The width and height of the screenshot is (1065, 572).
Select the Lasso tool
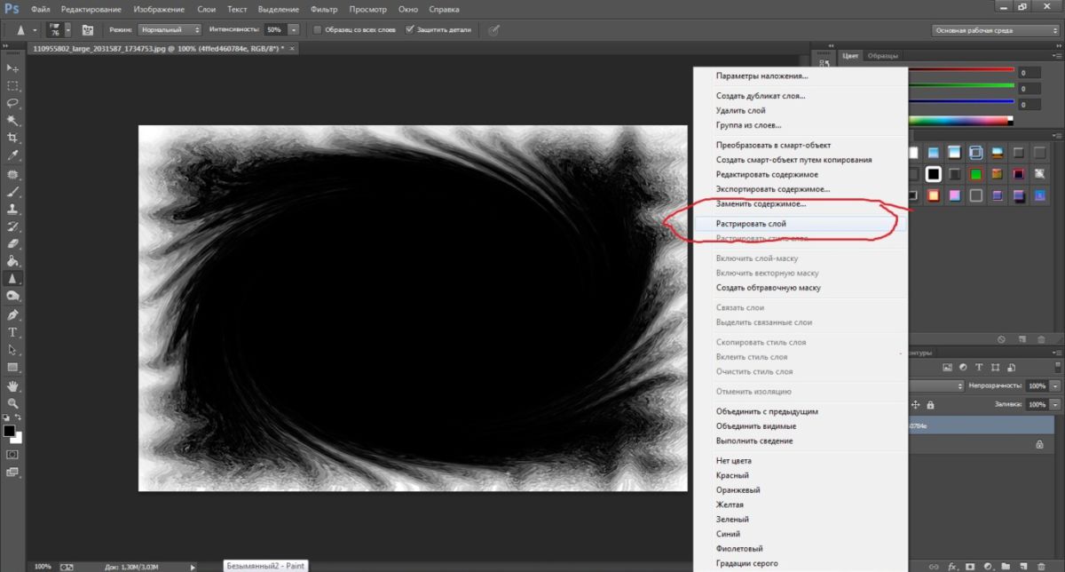(12, 103)
